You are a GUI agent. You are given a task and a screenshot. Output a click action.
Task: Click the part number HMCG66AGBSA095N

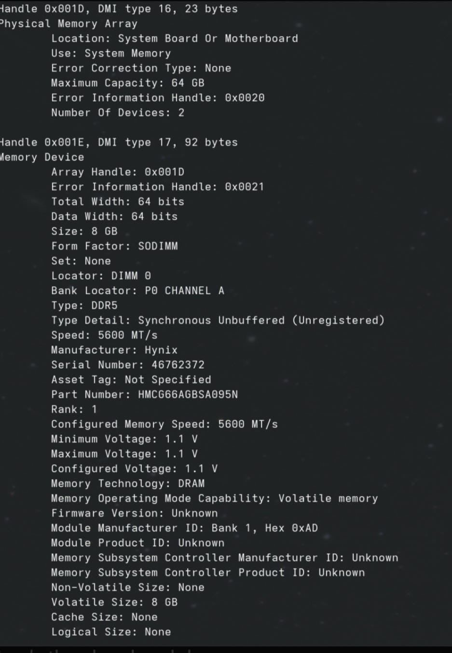coord(188,395)
